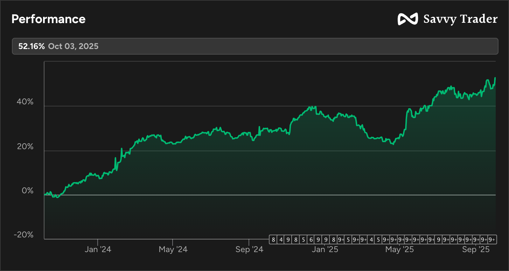Click the May '24 axis label
The height and width of the screenshot is (271, 509).
pos(173,250)
